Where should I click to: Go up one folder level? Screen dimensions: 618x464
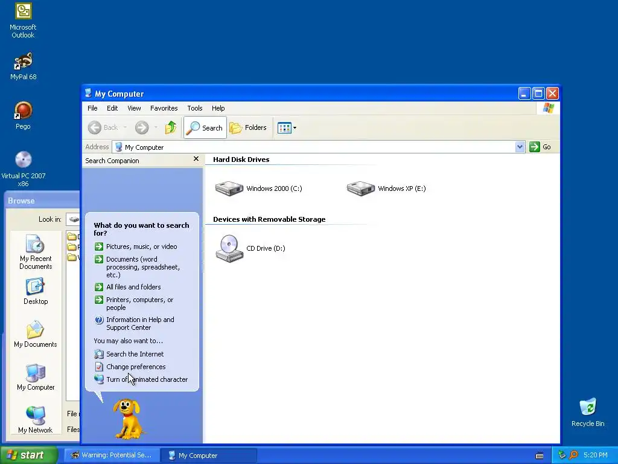[170, 127]
